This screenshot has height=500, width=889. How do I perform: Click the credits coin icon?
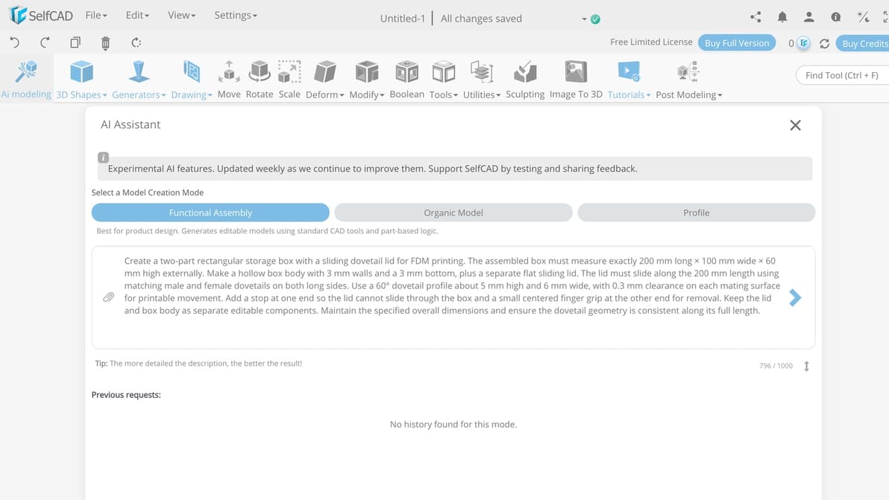(x=803, y=43)
